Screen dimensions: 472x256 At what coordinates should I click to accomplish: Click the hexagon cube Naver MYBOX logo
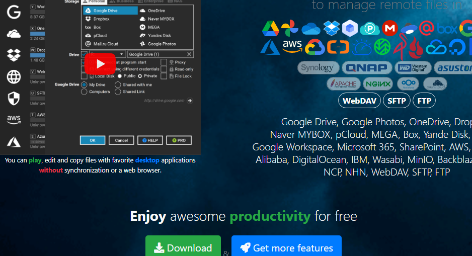(350, 28)
